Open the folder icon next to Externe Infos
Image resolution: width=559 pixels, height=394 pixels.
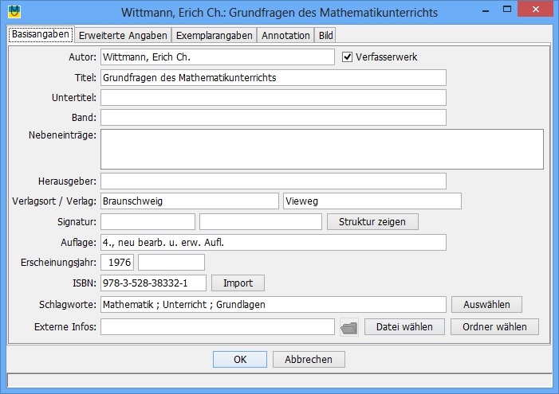(x=349, y=327)
